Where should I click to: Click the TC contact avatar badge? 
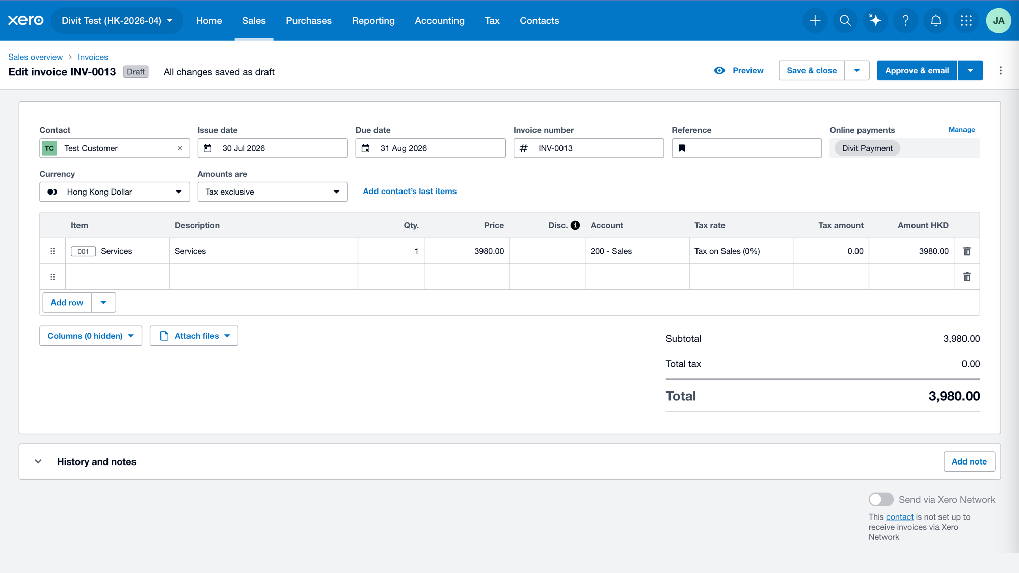pyautogui.click(x=49, y=148)
